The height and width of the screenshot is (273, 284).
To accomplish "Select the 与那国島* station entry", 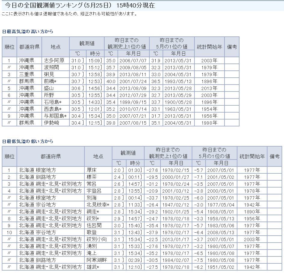I will pyautogui.click(x=55, y=116).
